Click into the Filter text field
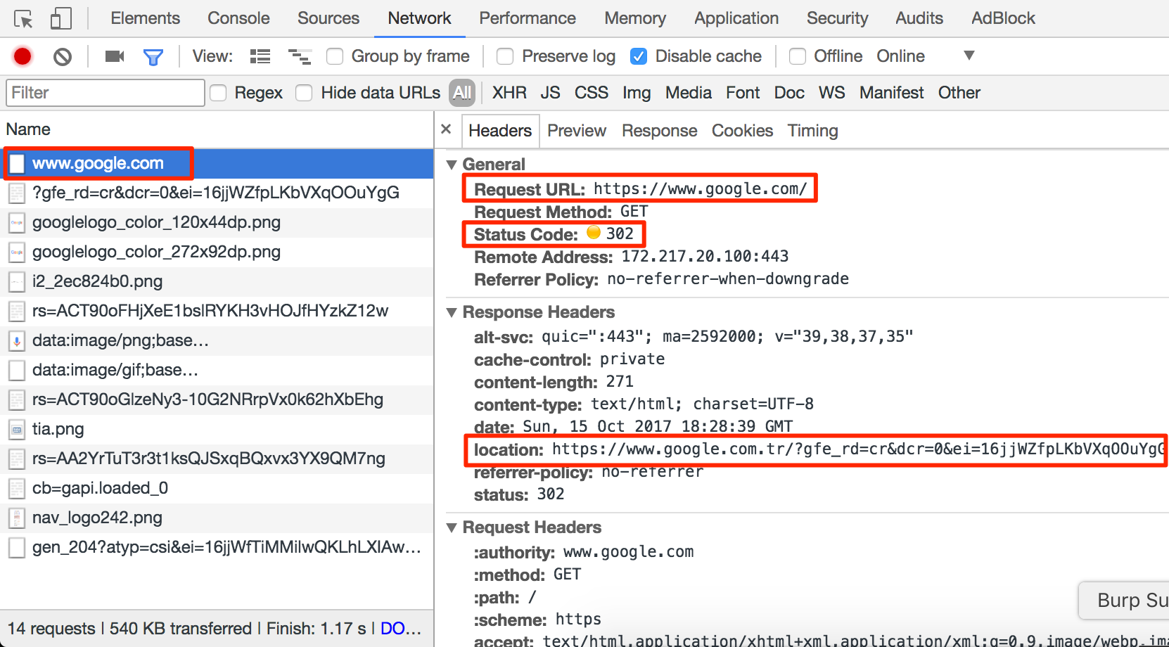 (106, 93)
